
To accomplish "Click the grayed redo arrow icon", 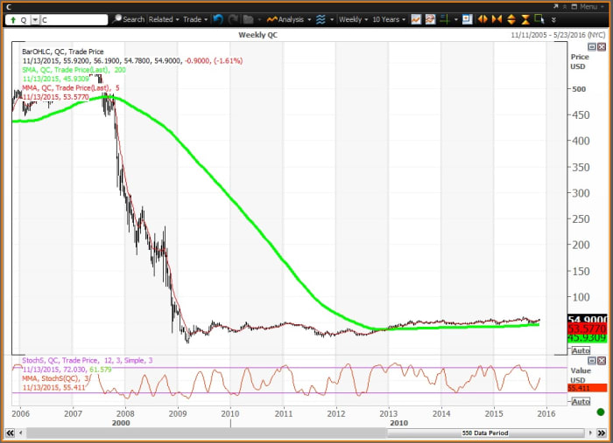I will tap(233, 19).
